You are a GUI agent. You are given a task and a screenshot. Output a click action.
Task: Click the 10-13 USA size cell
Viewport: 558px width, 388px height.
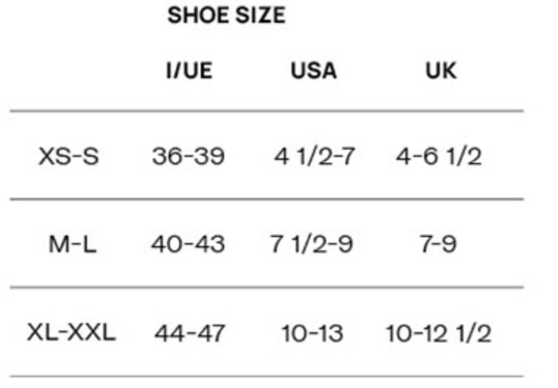coord(312,332)
